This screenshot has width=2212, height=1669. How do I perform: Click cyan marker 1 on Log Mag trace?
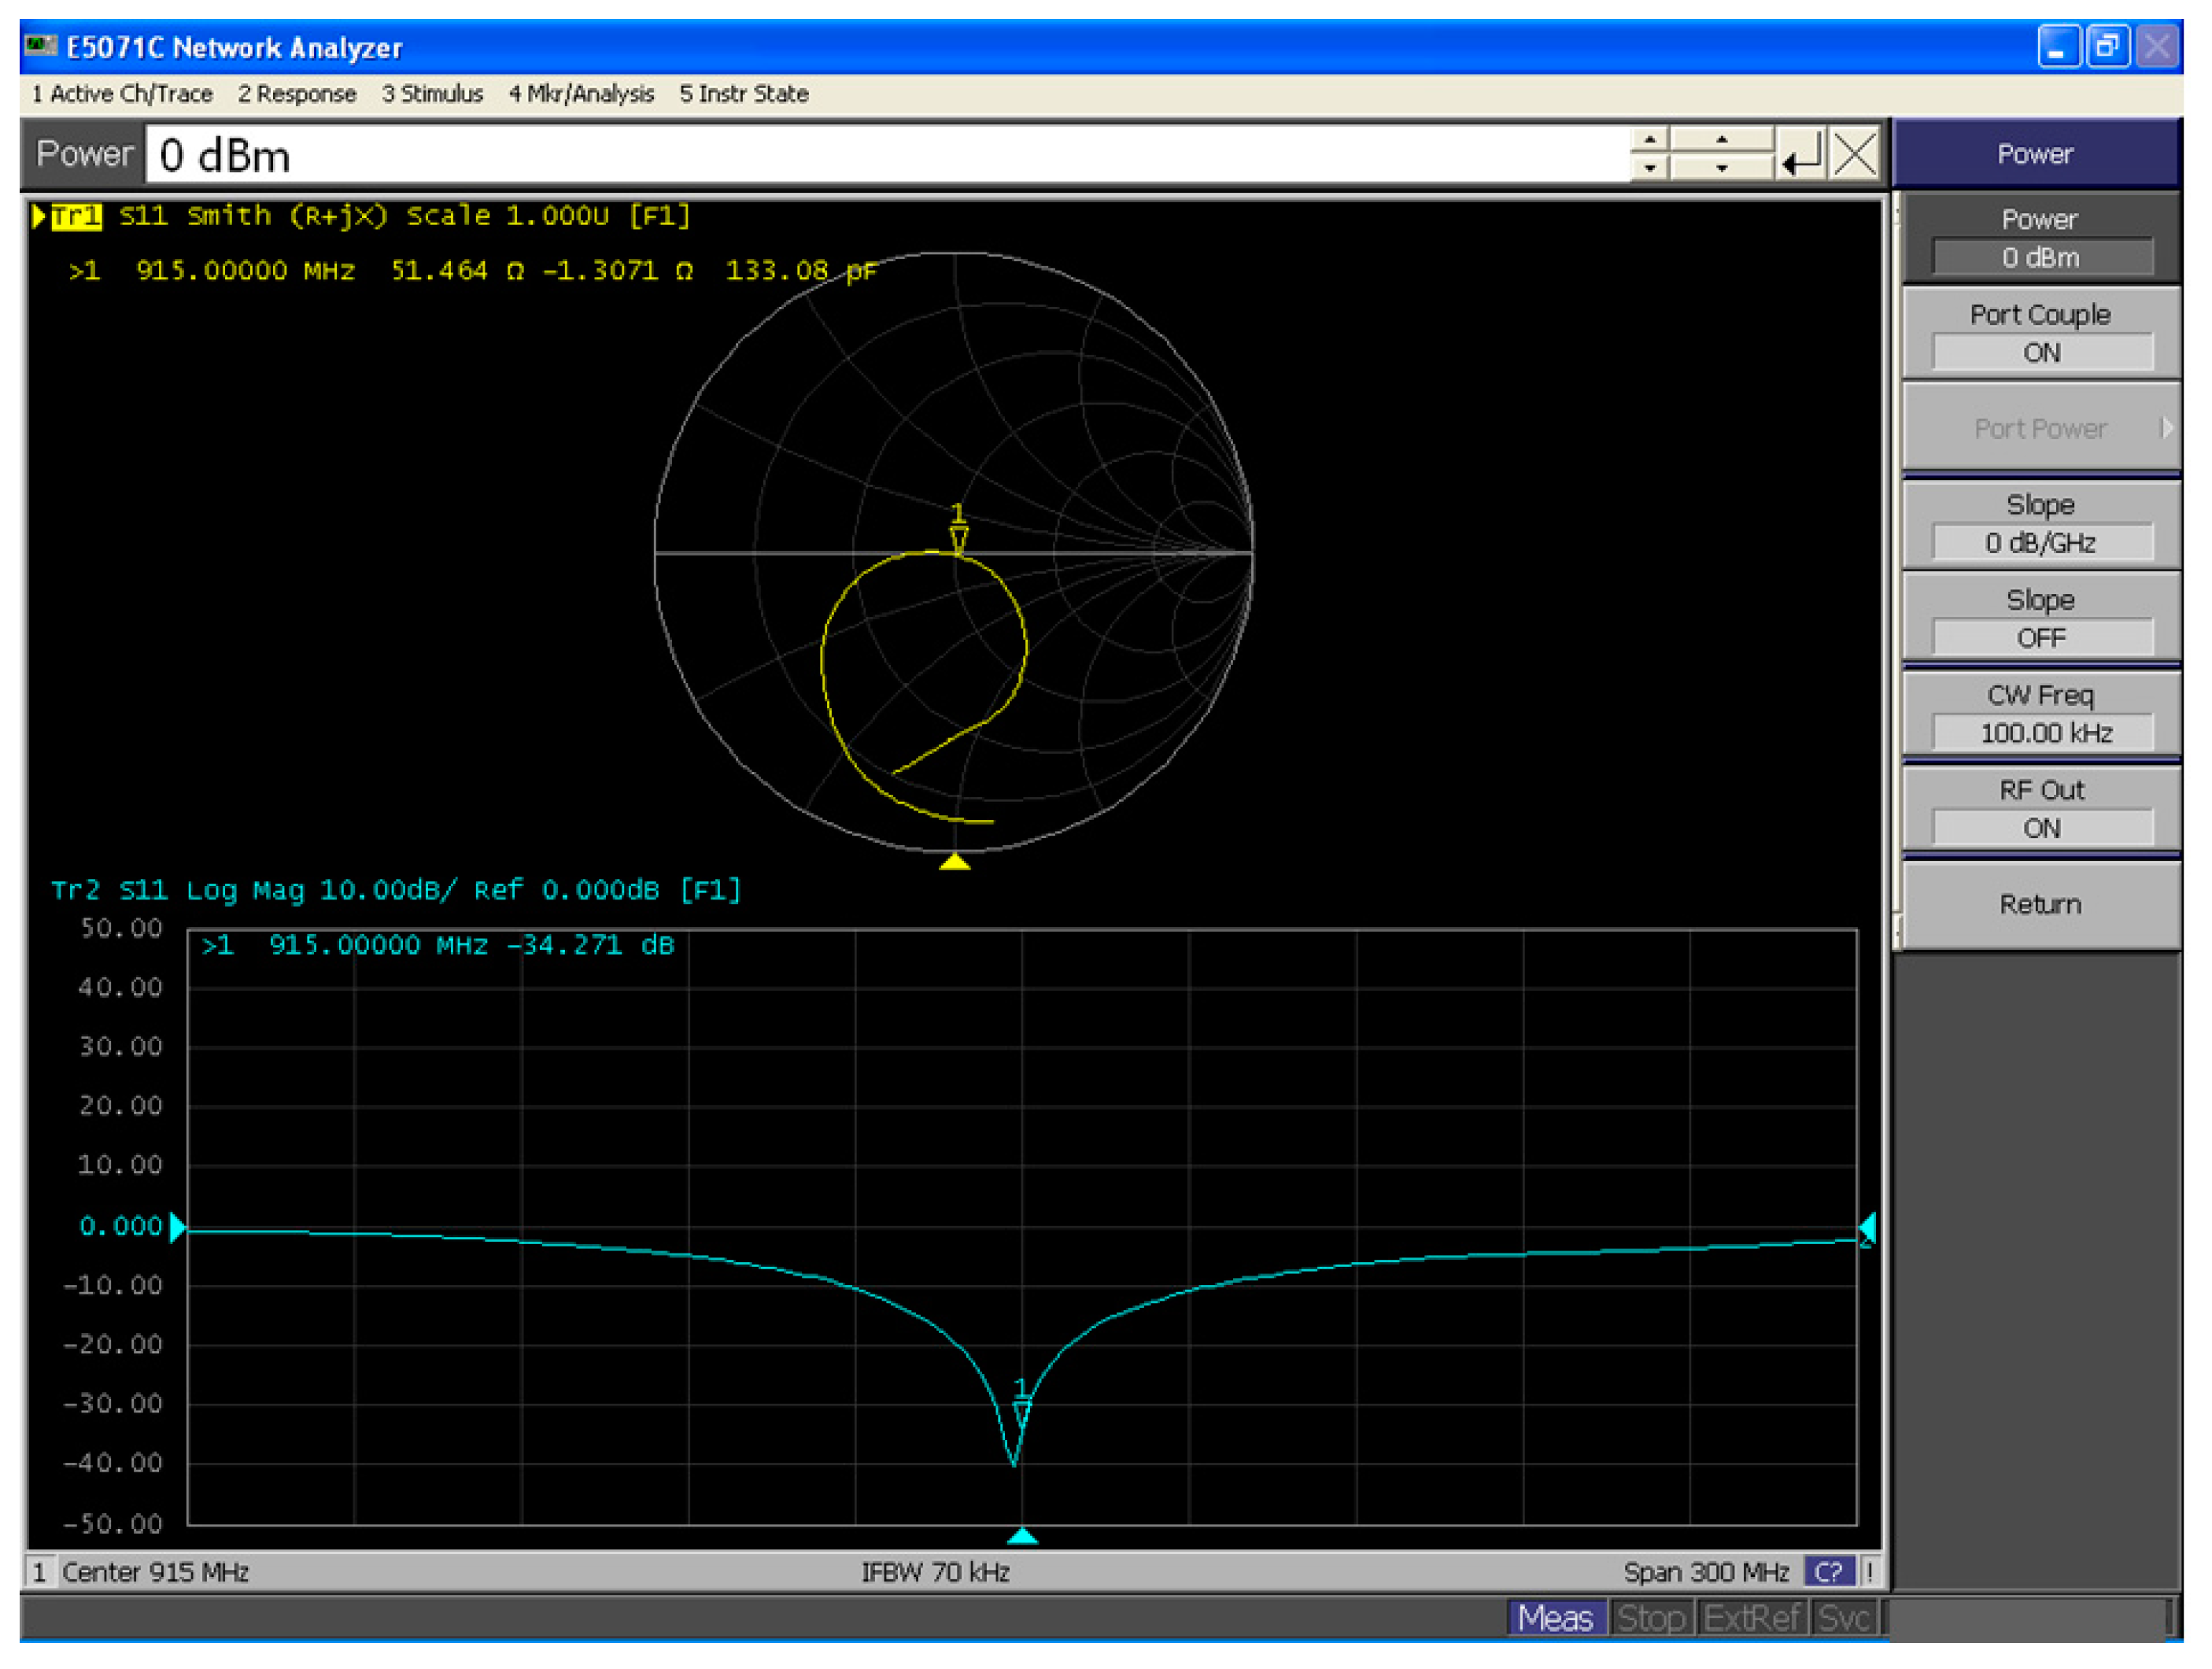tap(1021, 1411)
